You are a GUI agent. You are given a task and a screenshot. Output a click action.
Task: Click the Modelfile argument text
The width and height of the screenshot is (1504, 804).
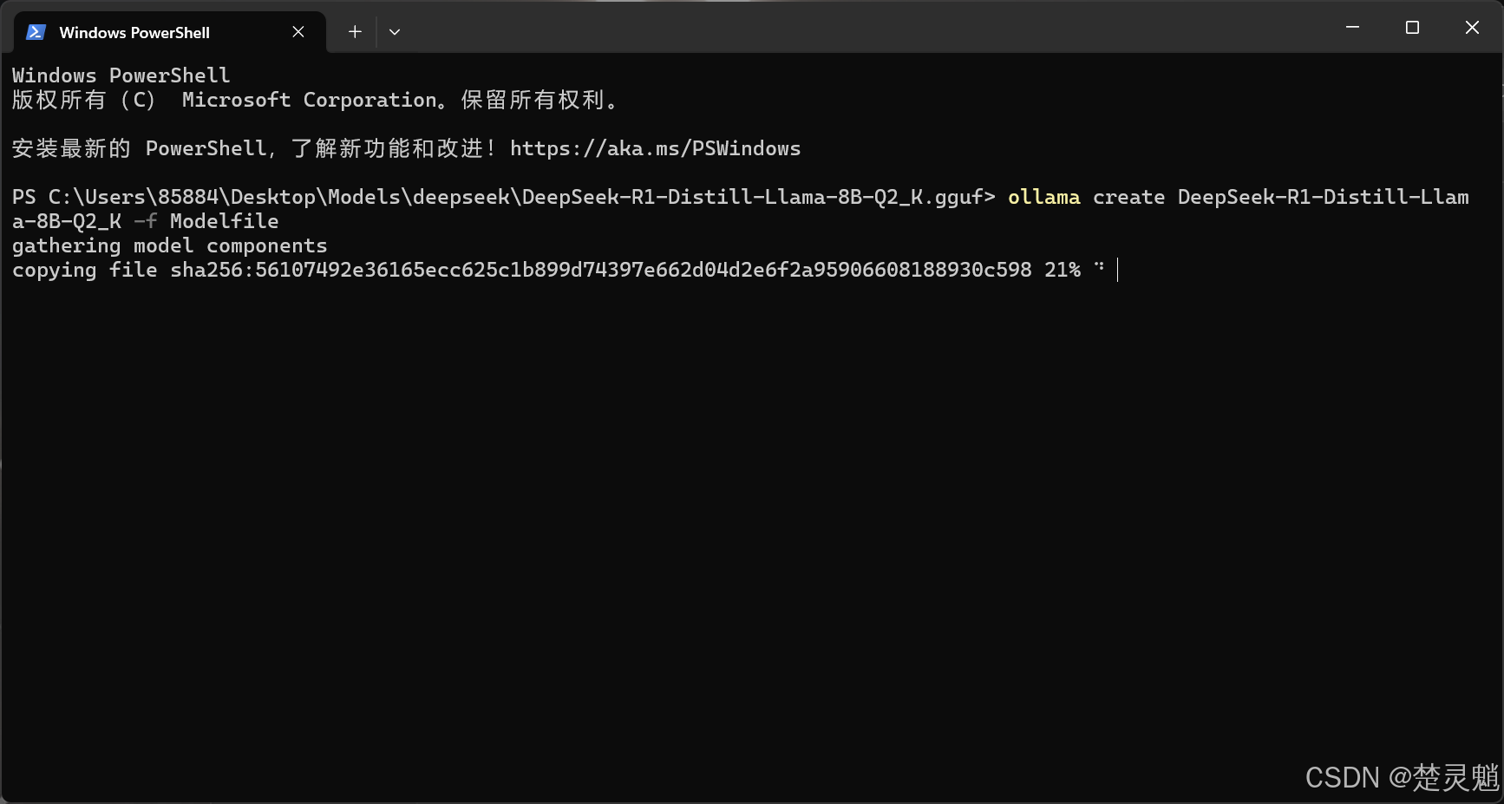click(x=224, y=221)
